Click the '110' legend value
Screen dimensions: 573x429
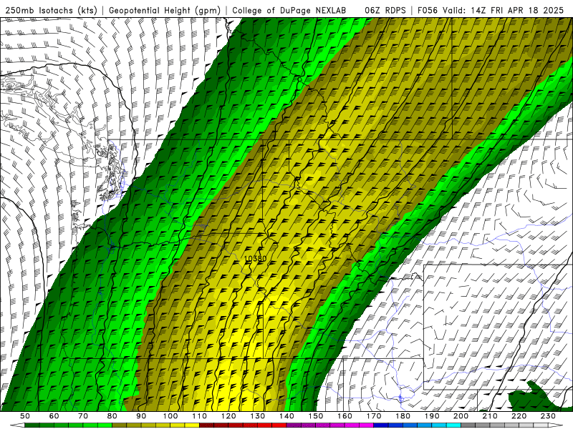[x=200, y=416]
